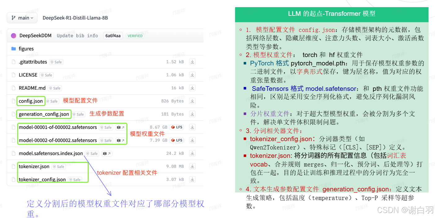The image size is (435, 218).
Task: Click the 8.67 GB file size text
Action: tap(158, 127)
